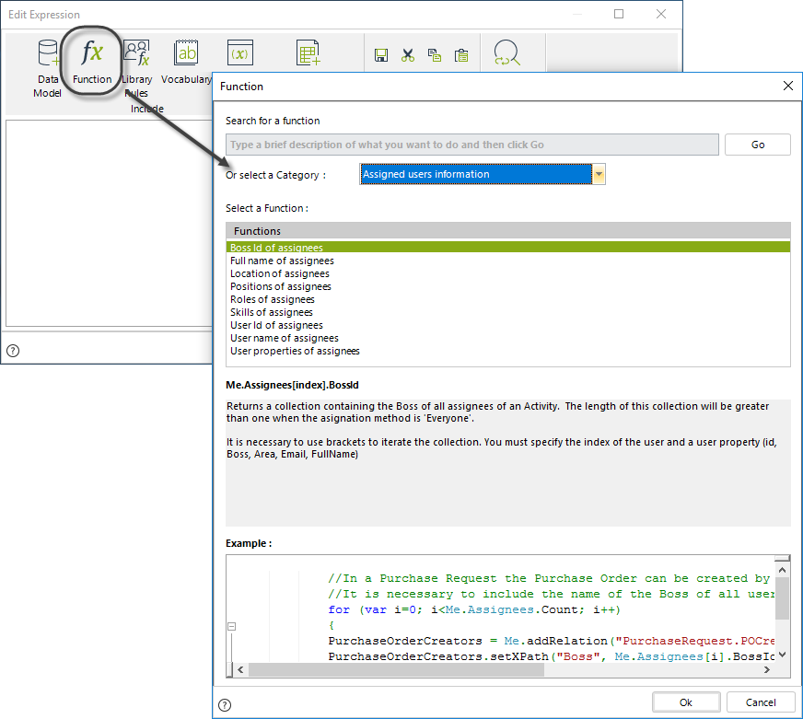Maximize the Edit Expression window
This screenshot has width=803, height=719.
(619, 15)
